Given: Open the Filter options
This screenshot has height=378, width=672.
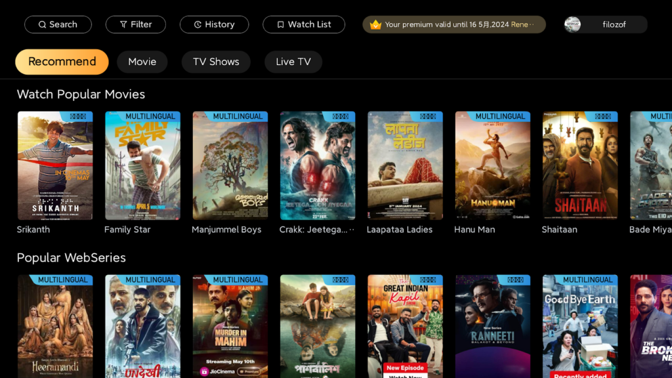Looking at the screenshot, I should [x=135, y=24].
